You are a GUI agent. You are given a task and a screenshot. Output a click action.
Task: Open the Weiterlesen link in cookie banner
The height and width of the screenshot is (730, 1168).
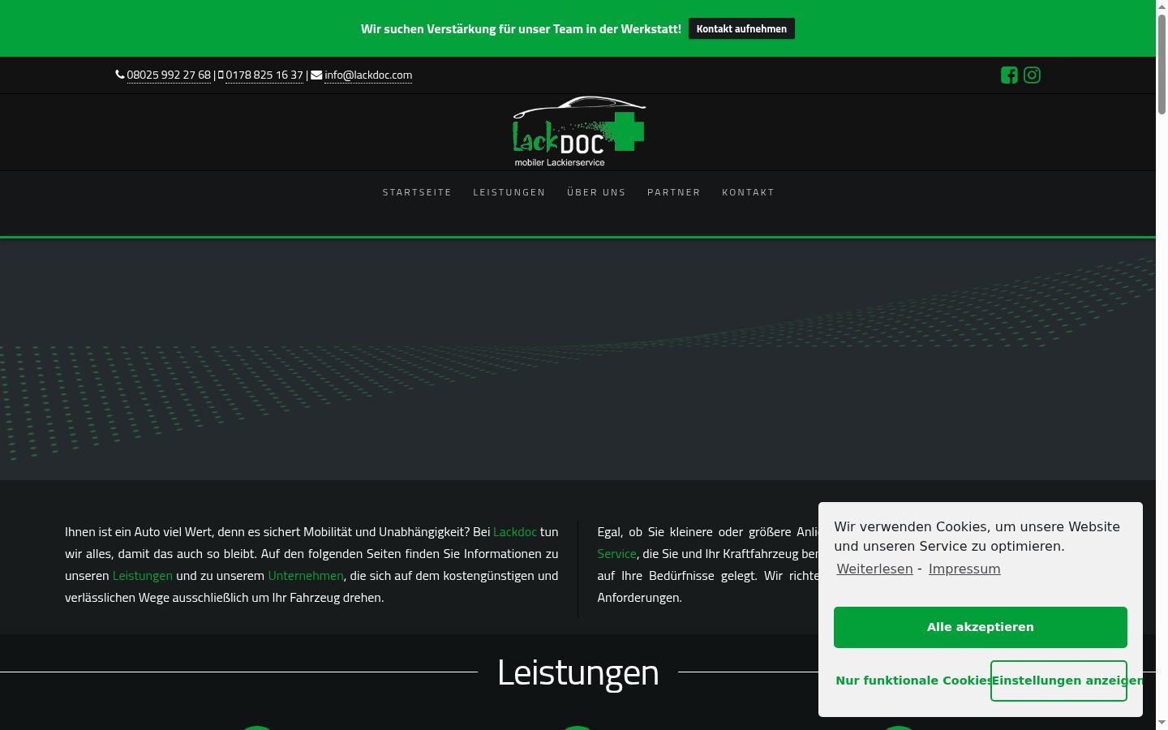click(x=874, y=569)
